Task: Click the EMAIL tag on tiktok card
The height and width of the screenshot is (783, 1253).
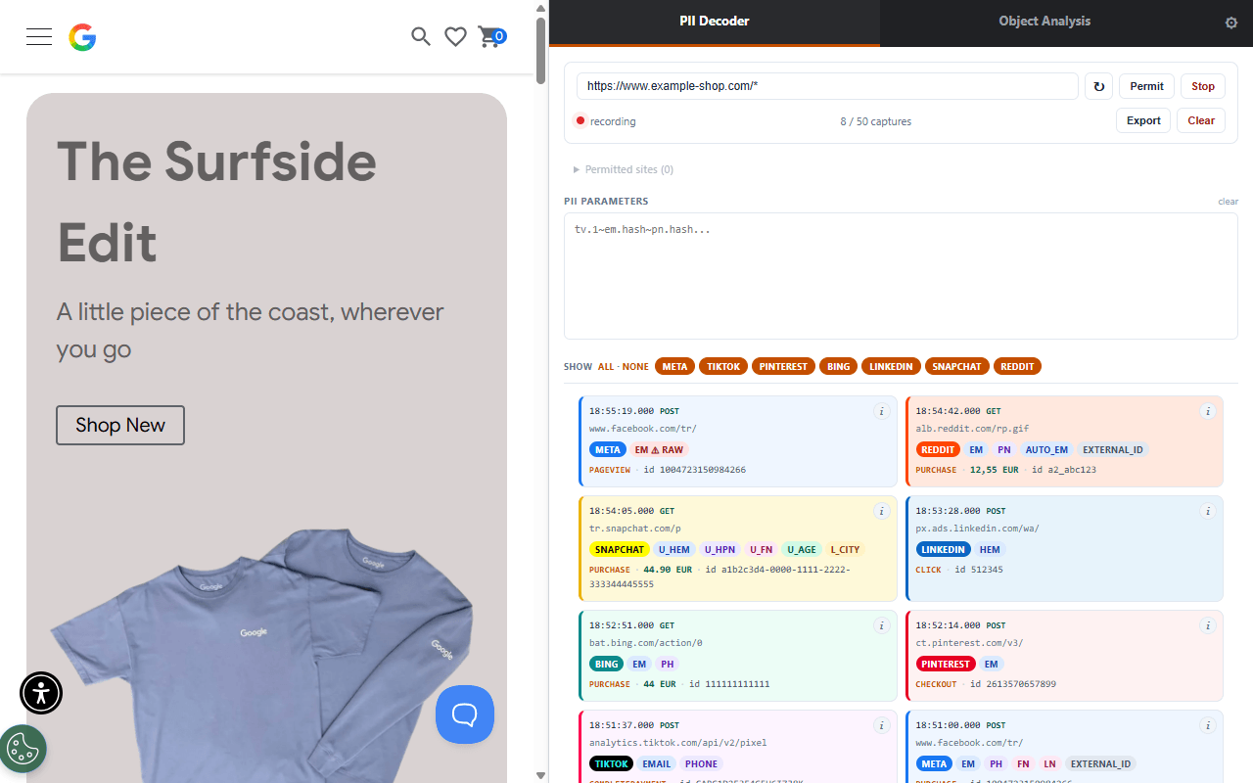Action: [656, 763]
